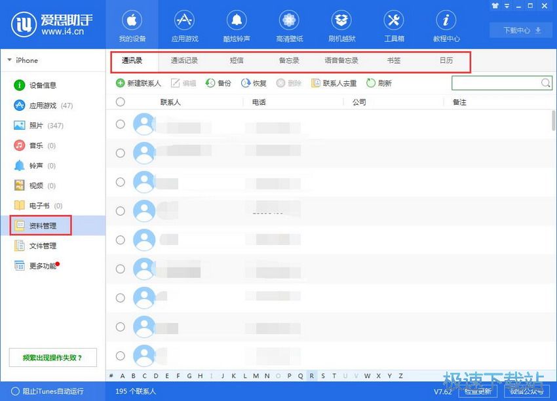Click the 刷新 refresh button
Image resolution: width=557 pixels, height=401 pixels.
tap(379, 83)
